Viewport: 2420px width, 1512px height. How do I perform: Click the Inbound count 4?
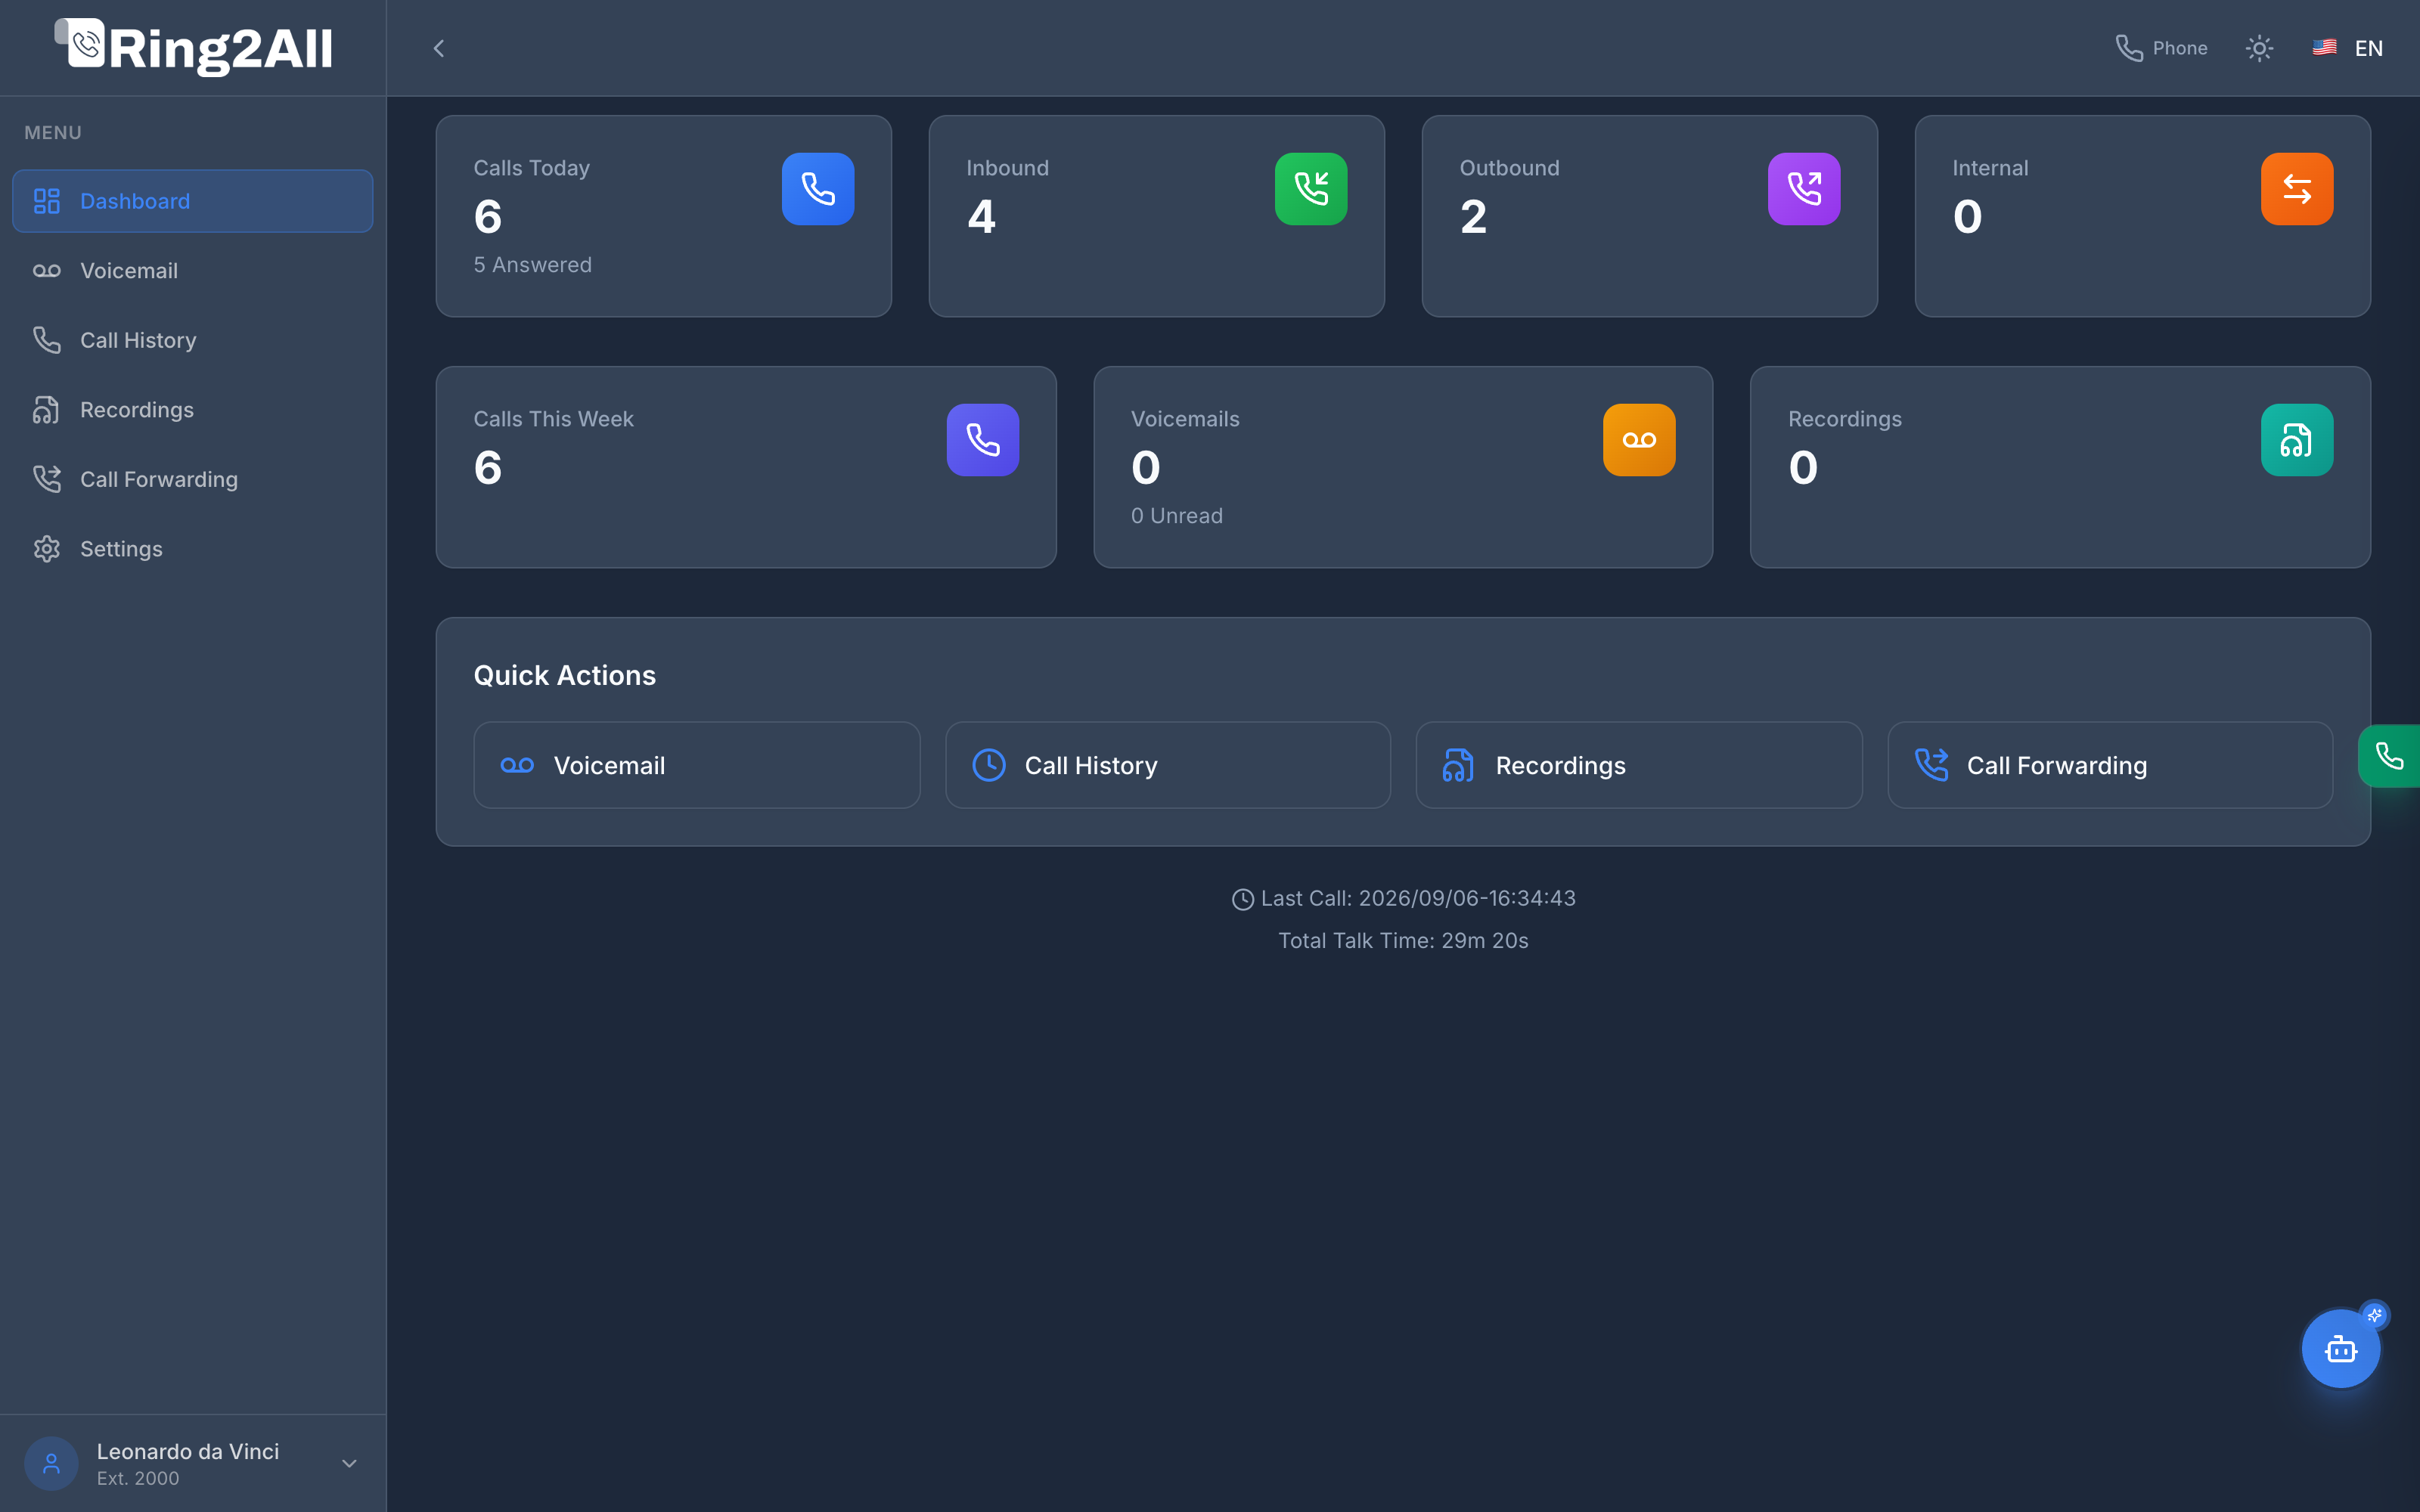click(981, 217)
